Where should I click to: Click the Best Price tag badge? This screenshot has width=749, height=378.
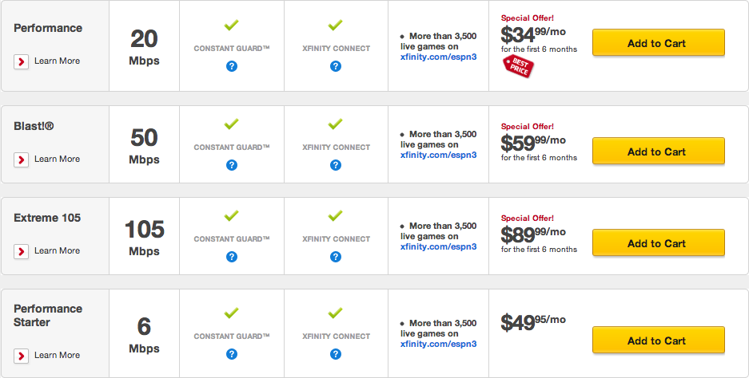[x=518, y=66]
